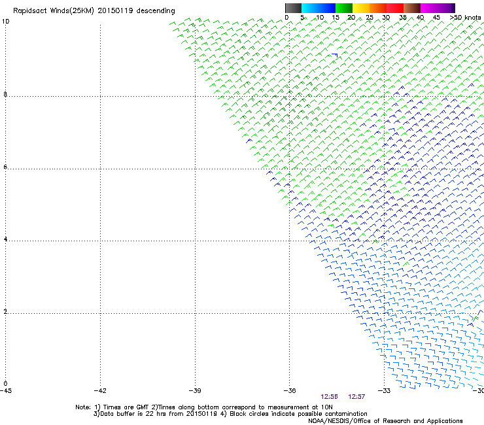Click the orange 25-30 knots color segment
Image resolution: width=484 pixels, height=425 pixels.
[x=378, y=8]
